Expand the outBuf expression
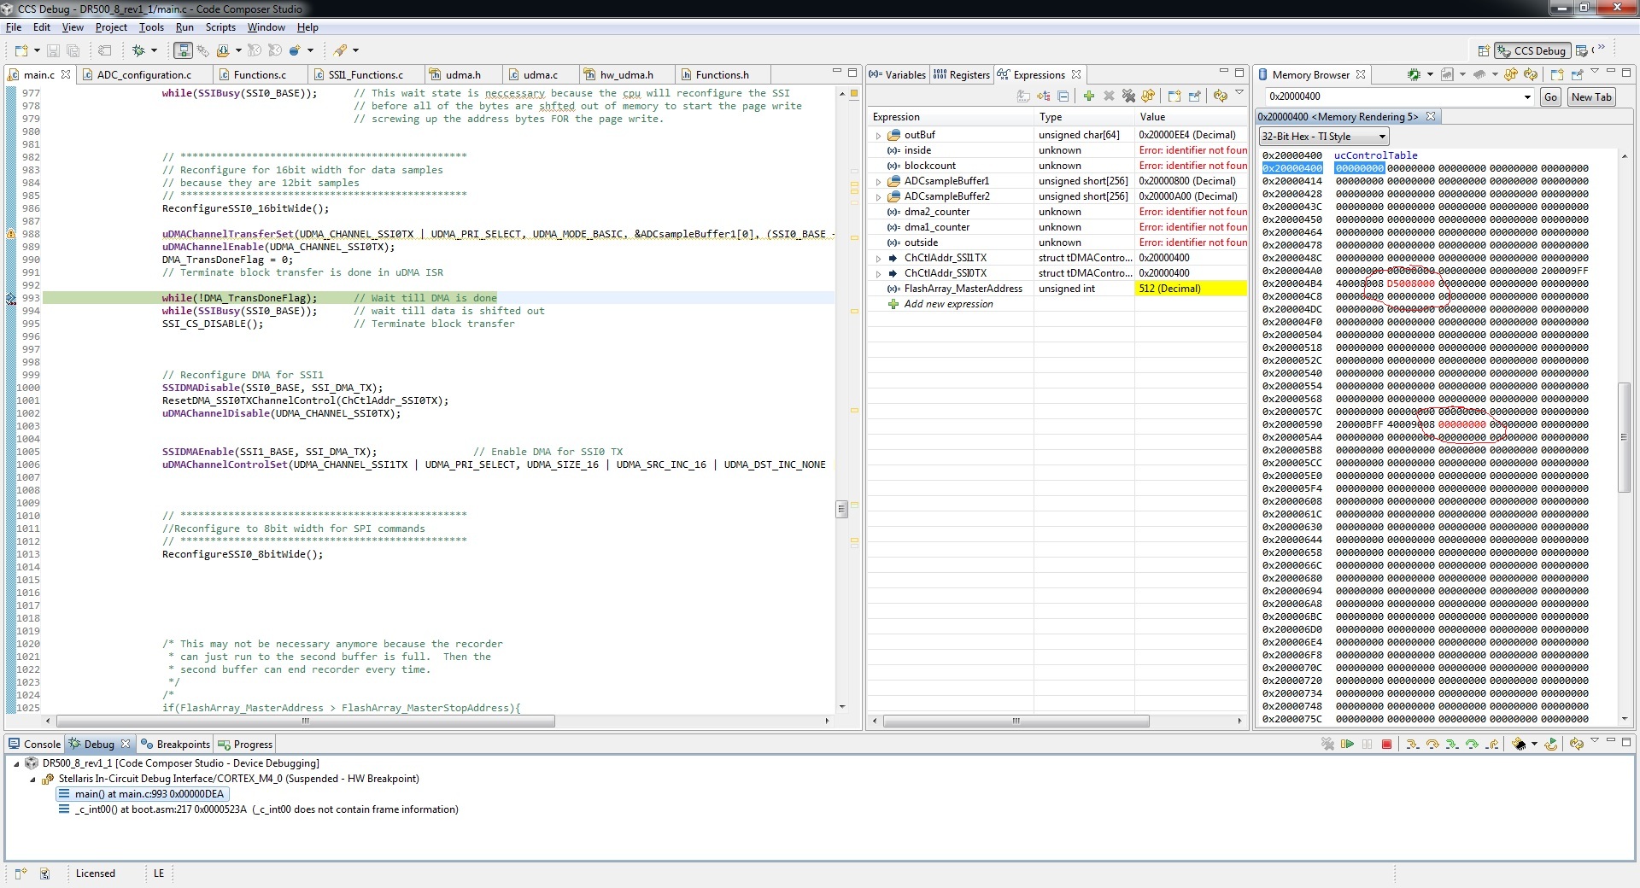The image size is (1640, 888). tap(878, 136)
